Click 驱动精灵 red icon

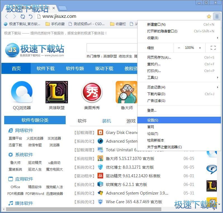[x=100, y=176]
